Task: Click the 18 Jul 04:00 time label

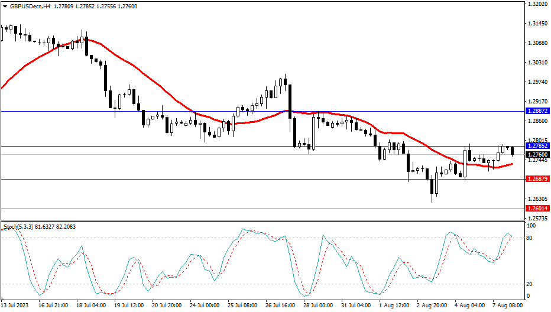Action: pyautogui.click(x=91, y=306)
